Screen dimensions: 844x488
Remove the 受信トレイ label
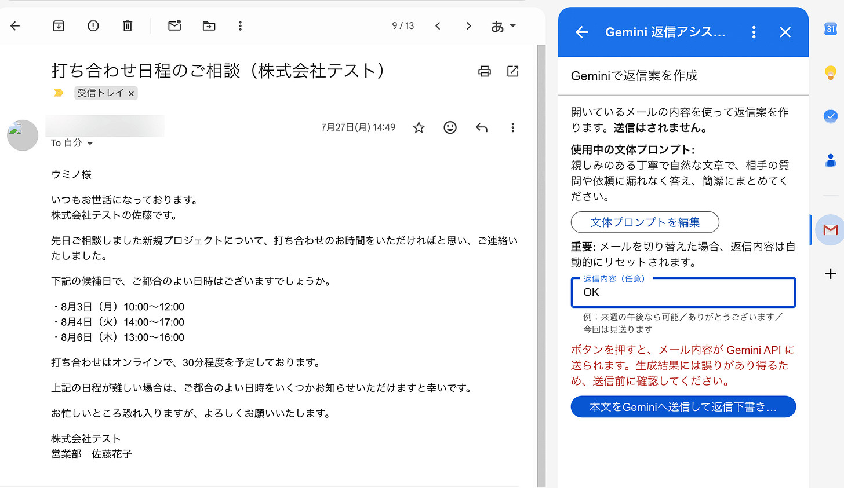131,93
